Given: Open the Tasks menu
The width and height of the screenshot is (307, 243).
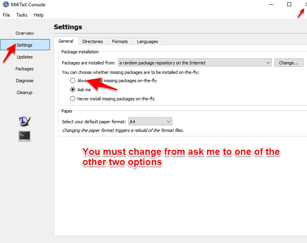Looking at the screenshot, I should click(22, 15).
